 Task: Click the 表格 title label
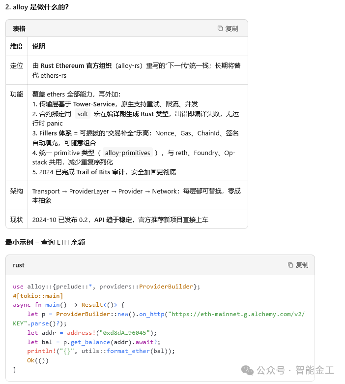[19, 29]
